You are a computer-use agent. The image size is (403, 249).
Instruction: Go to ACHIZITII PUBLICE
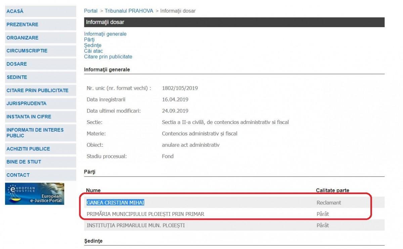click(x=28, y=149)
